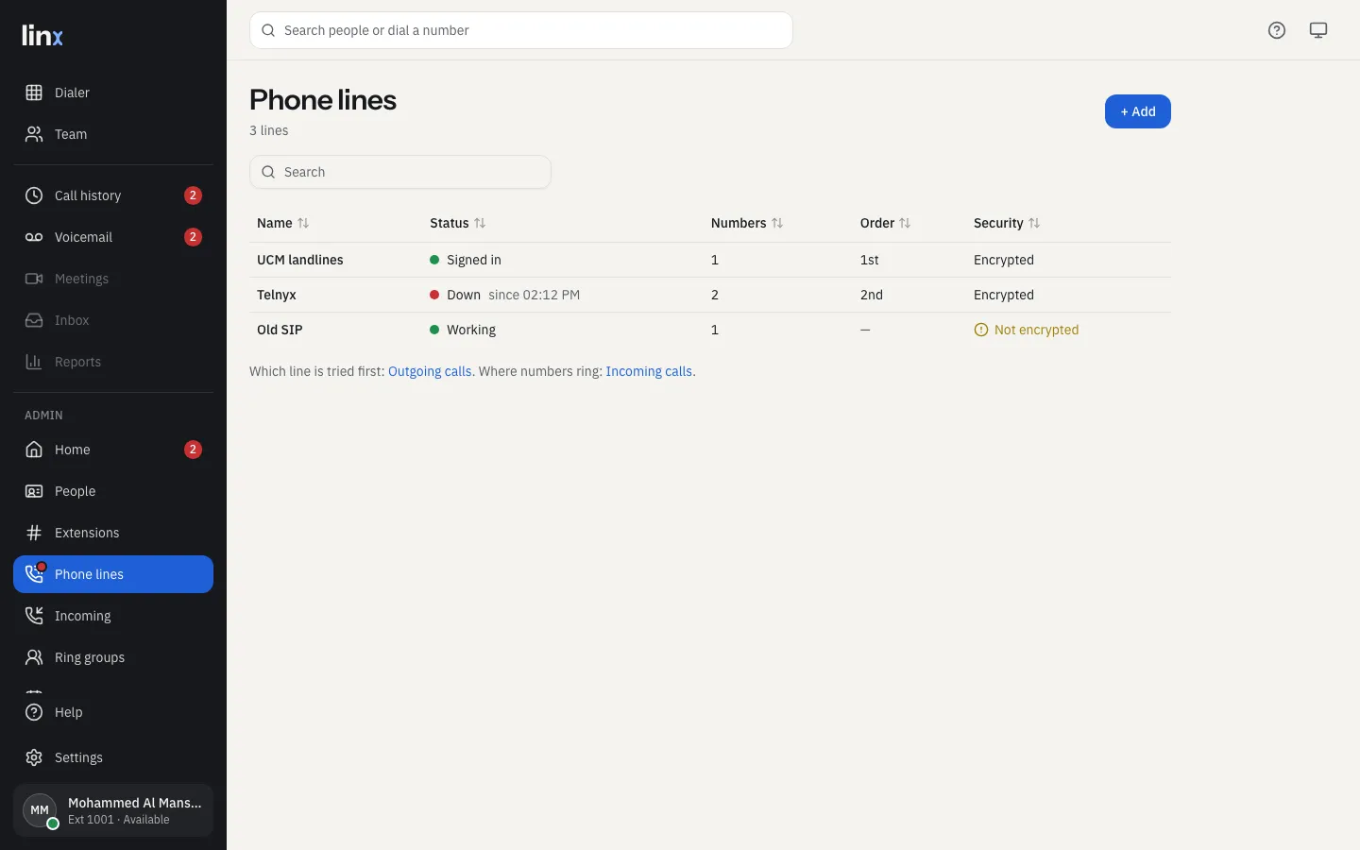Sort lines by Order column

[886, 223]
